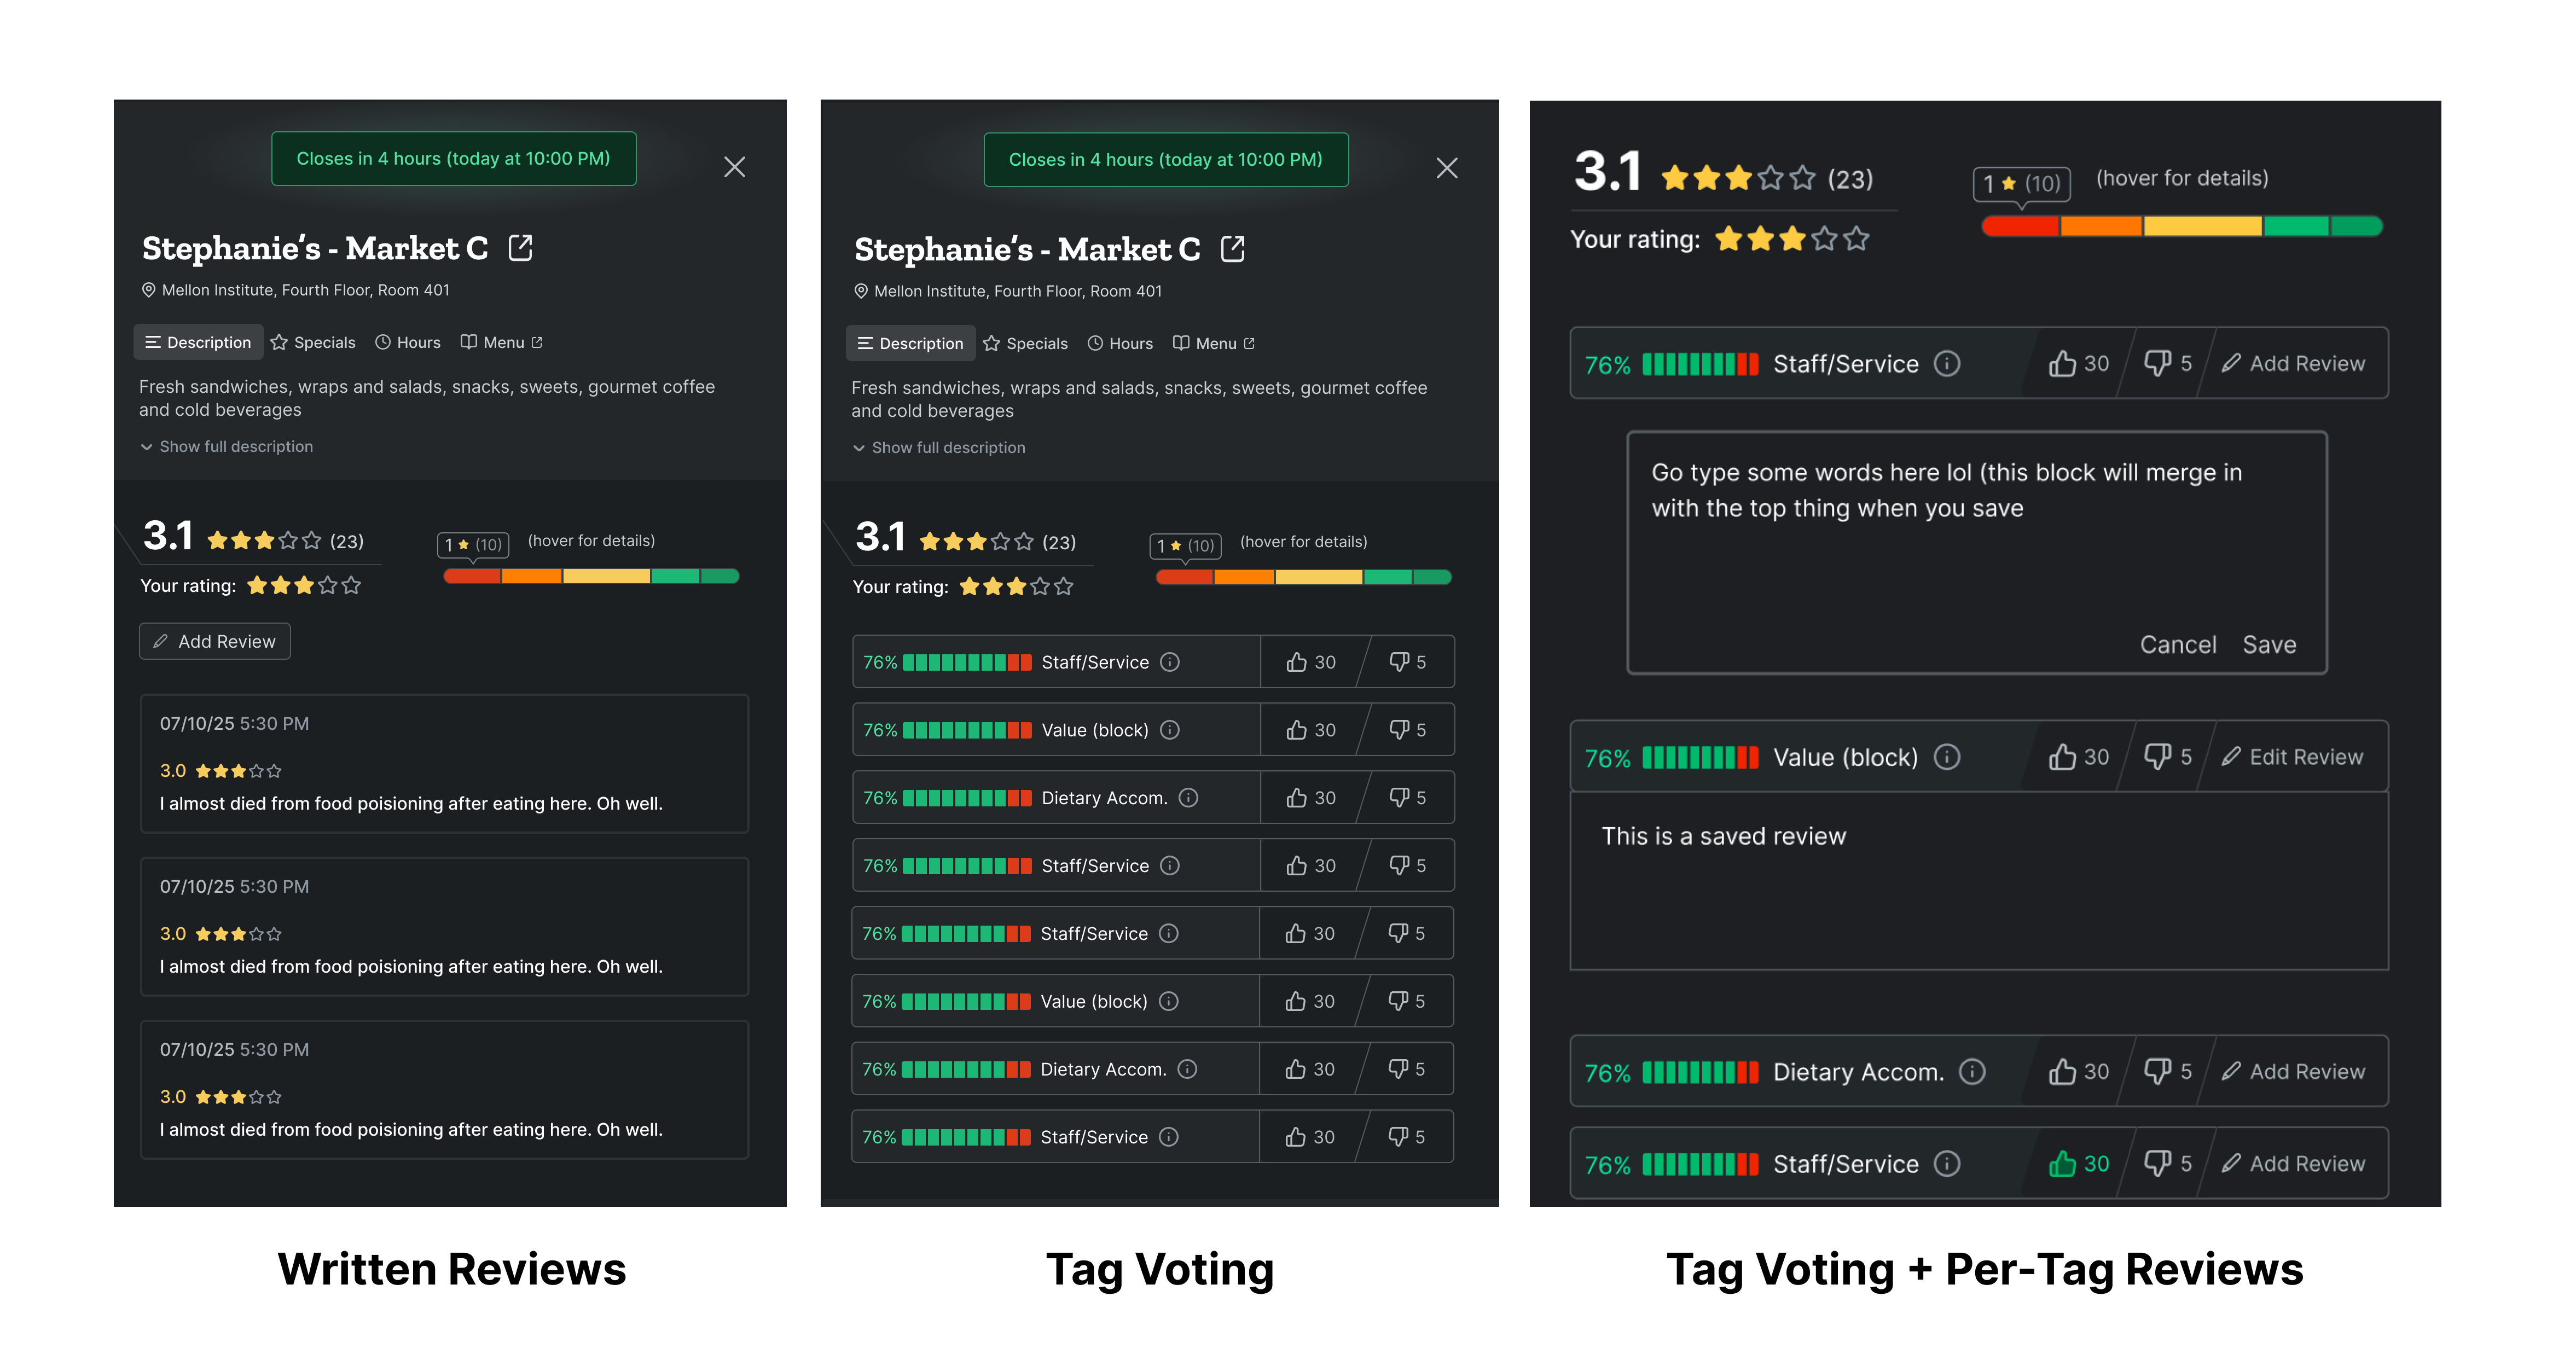Select the Description tab in Written Reviews panel
The height and width of the screenshot is (1360, 2576).
click(198, 342)
